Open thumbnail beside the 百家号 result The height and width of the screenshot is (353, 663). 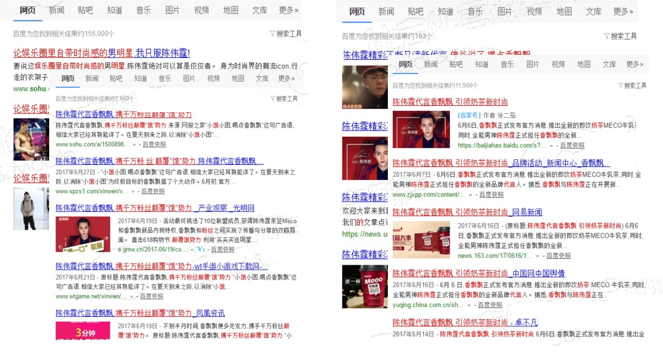coord(421,129)
